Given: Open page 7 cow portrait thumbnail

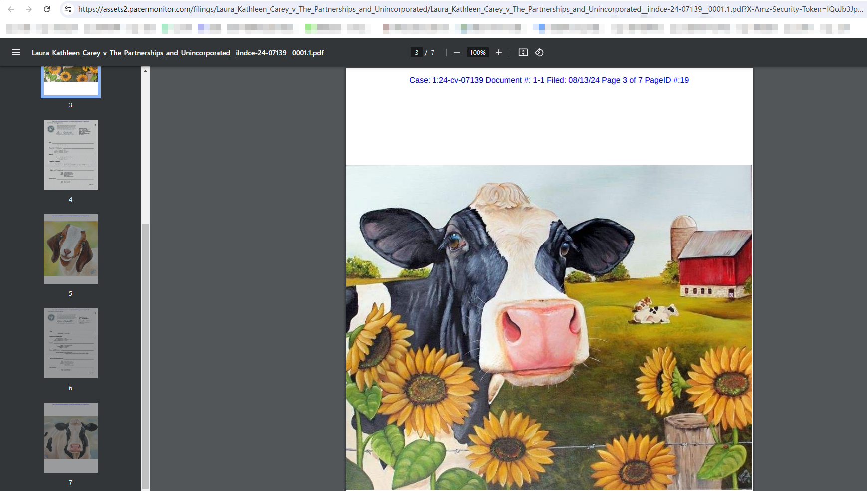Looking at the screenshot, I should pyautogui.click(x=71, y=438).
